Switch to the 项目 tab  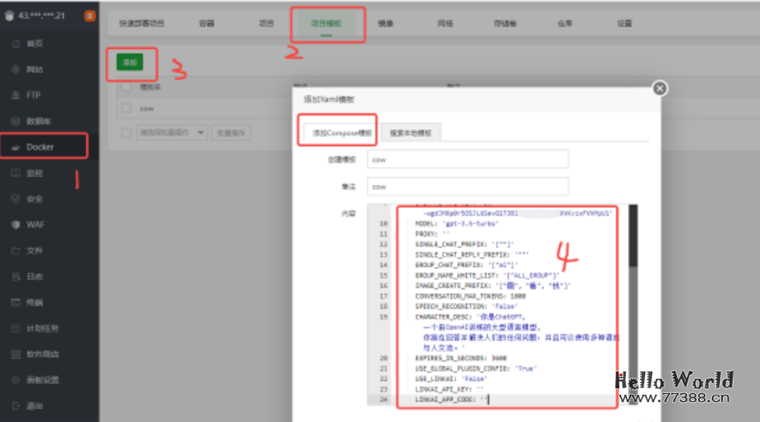tap(266, 23)
